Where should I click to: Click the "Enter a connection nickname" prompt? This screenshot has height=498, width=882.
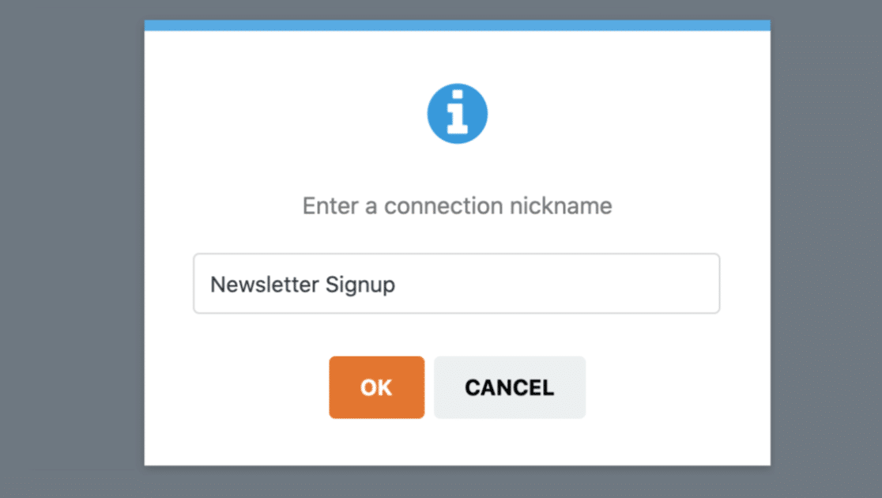click(457, 206)
